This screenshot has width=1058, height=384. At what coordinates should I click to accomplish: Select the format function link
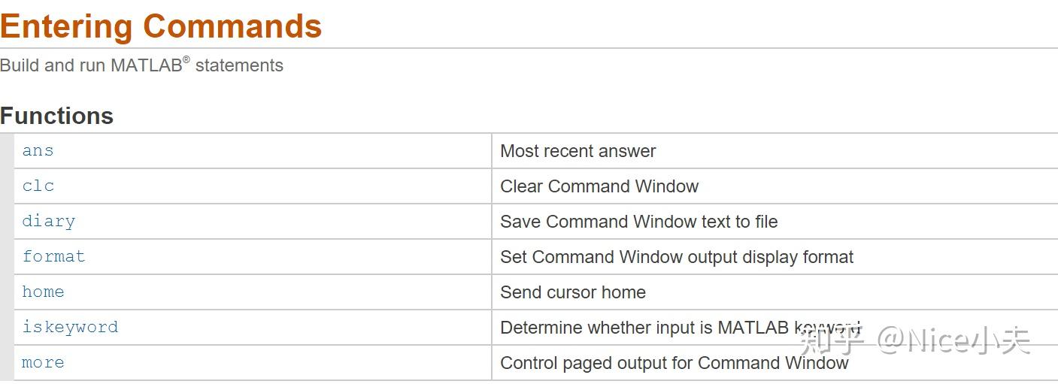click(x=53, y=256)
